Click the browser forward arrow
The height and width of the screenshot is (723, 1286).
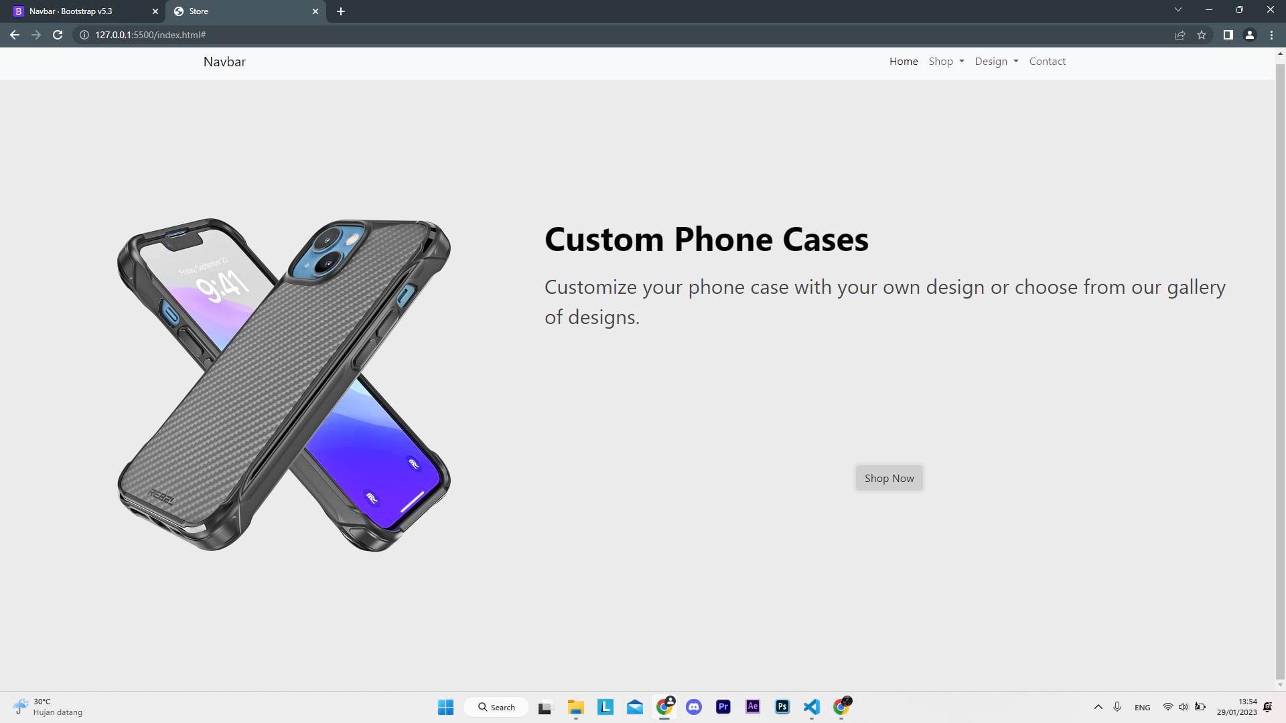pyautogui.click(x=36, y=35)
